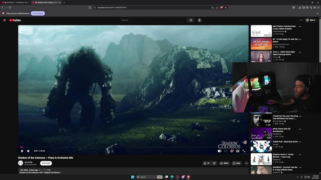Image resolution: width=321 pixels, height=180 pixels.
Task: Subscribe to the yuuily channel
Action: 46,163
